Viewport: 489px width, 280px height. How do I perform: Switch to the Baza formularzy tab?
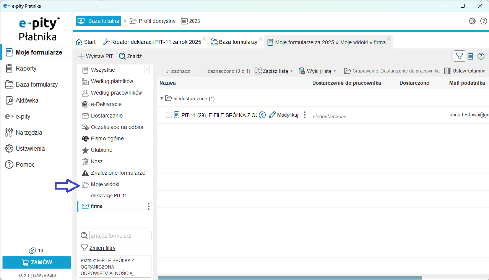coord(234,42)
